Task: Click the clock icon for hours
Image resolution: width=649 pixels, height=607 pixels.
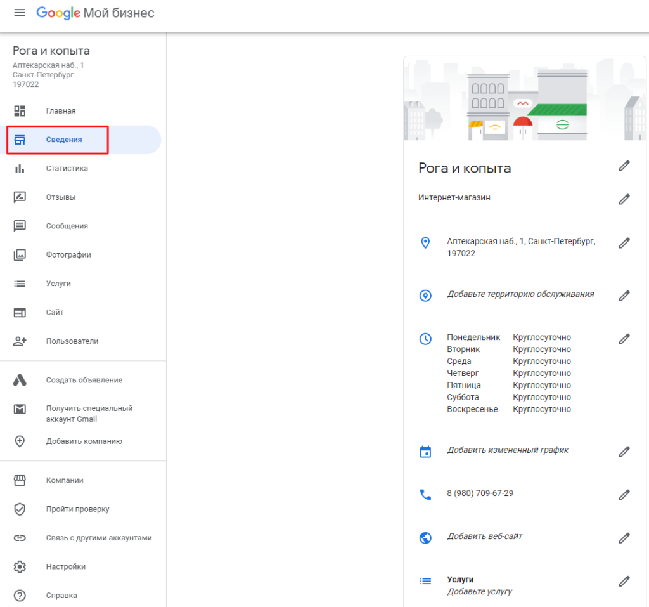Action: (x=426, y=339)
